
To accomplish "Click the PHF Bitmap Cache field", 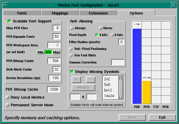I will coord(54,89).
